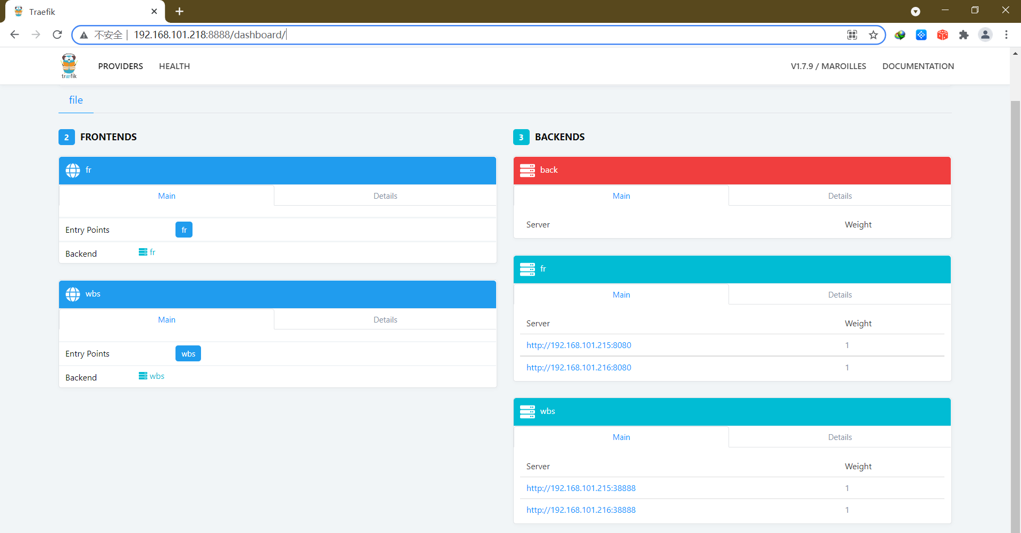This screenshot has height=533, width=1021.
Task: Switch to Details tab on the back backend
Action: [x=839, y=196]
